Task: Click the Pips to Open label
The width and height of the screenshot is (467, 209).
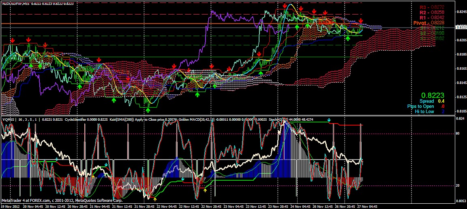Action: 420,106
